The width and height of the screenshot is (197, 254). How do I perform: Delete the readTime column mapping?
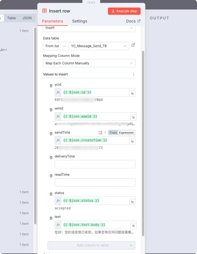[51, 176]
